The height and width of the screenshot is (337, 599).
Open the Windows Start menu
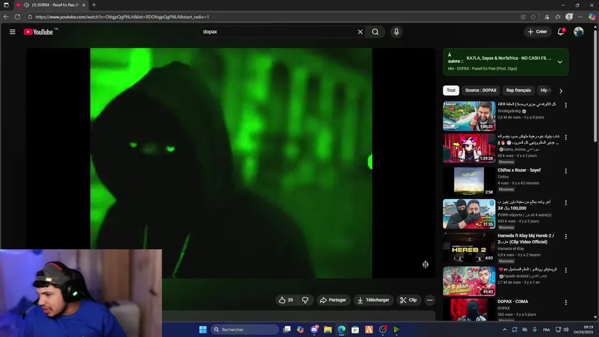click(x=203, y=330)
